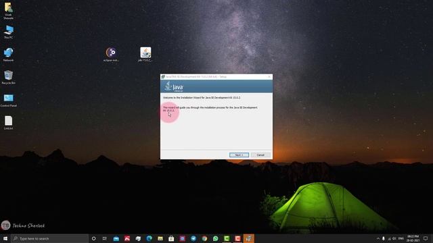Screen dimensions: 433x243
Task: Select the Network desktop icon
Action: pos(8,55)
